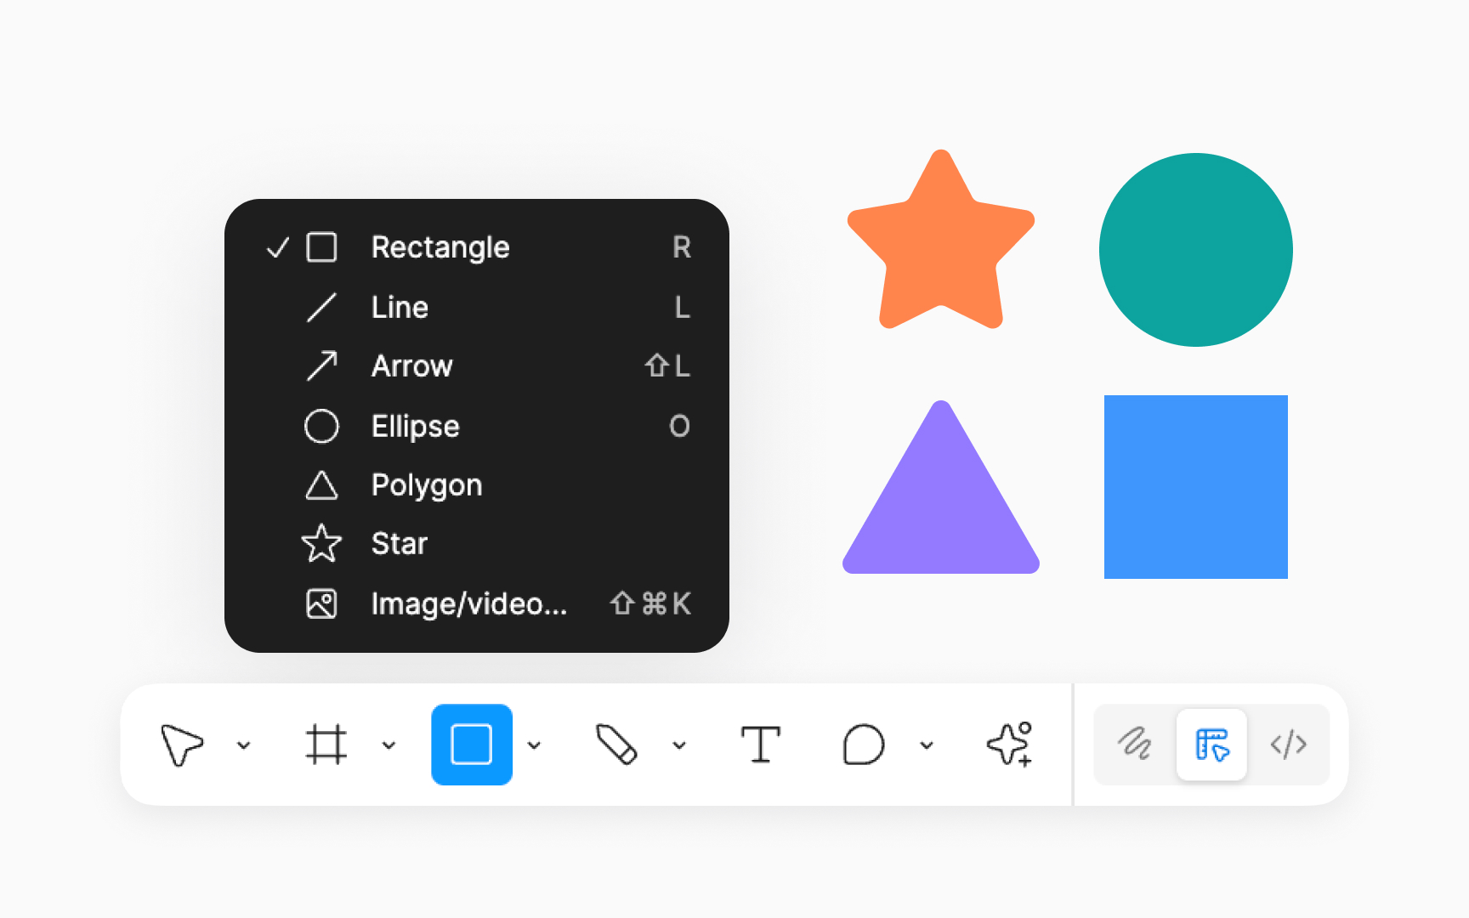Select Line from the shape list
Image resolution: width=1469 pixels, height=918 pixels.
(399, 307)
